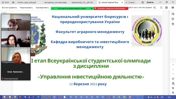Switch the УКР input language indicator
Viewport: 176px width, 99px height.
click(x=162, y=97)
